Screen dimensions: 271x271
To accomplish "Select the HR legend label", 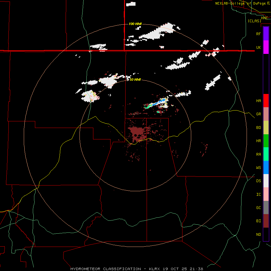I will coord(258,141).
